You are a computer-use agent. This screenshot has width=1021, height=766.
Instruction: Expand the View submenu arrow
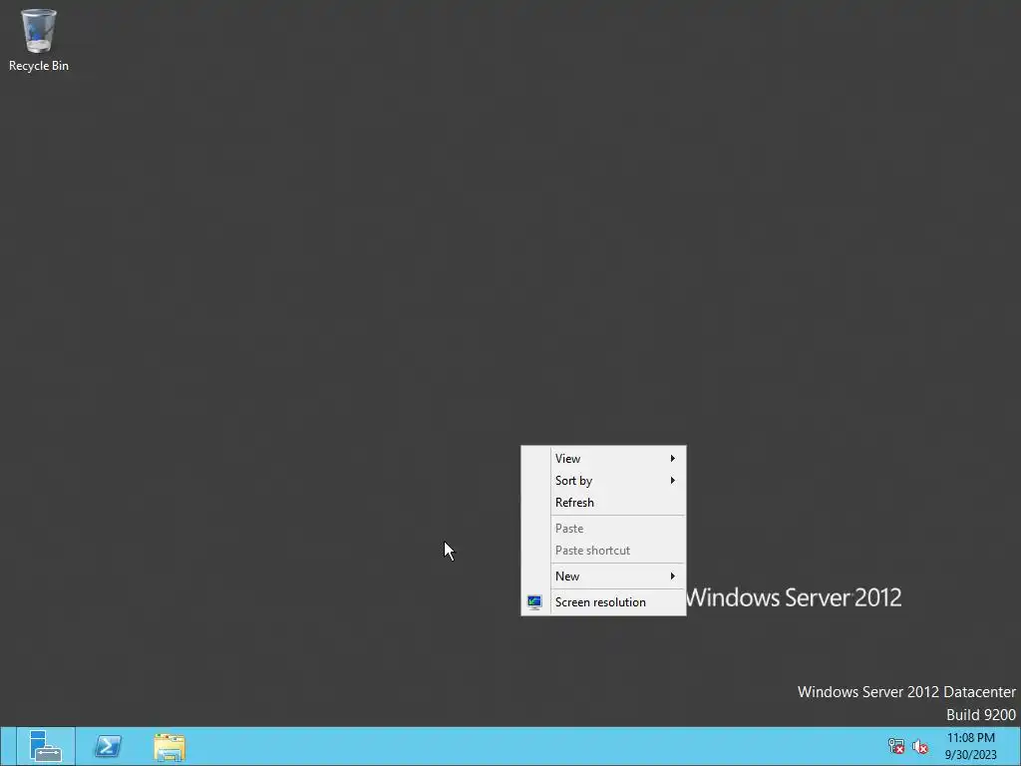[x=673, y=459]
